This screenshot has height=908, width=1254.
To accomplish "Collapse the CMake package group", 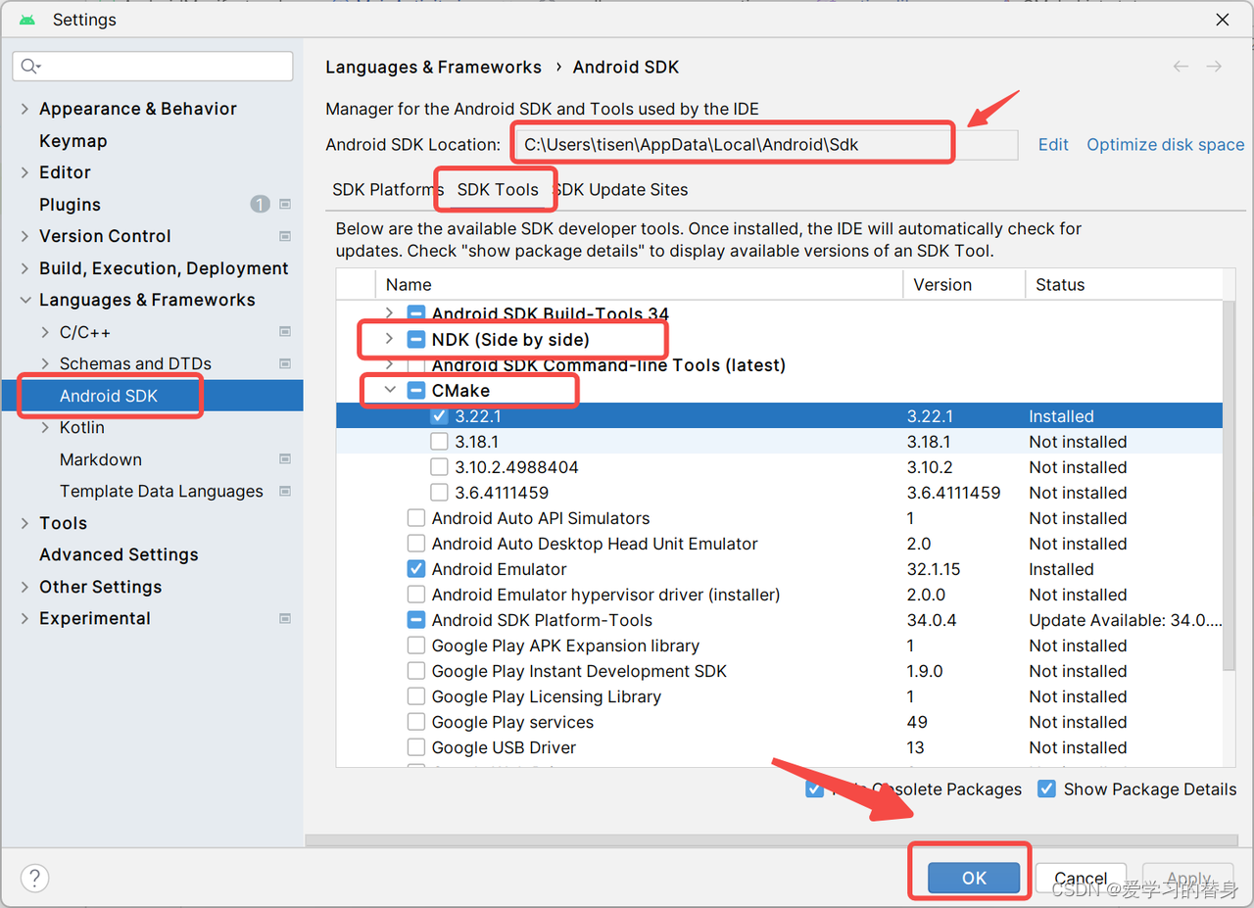I will pos(390,390).
